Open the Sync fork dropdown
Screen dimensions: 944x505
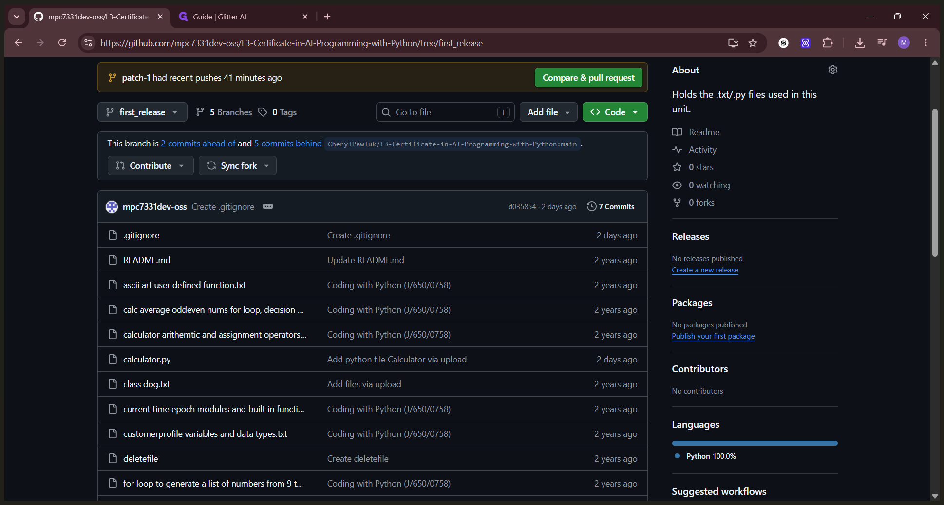point(237,165)
